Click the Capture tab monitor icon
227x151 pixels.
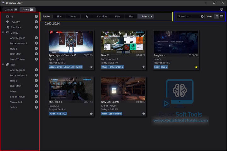pos(16,9)
